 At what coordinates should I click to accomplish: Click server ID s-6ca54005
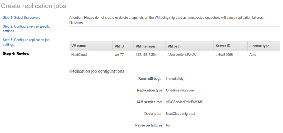[x=224, y=55]
